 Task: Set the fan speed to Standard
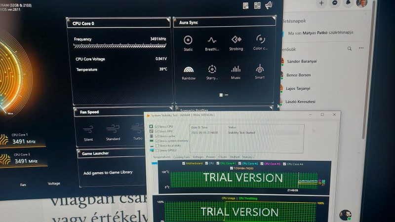113,133
